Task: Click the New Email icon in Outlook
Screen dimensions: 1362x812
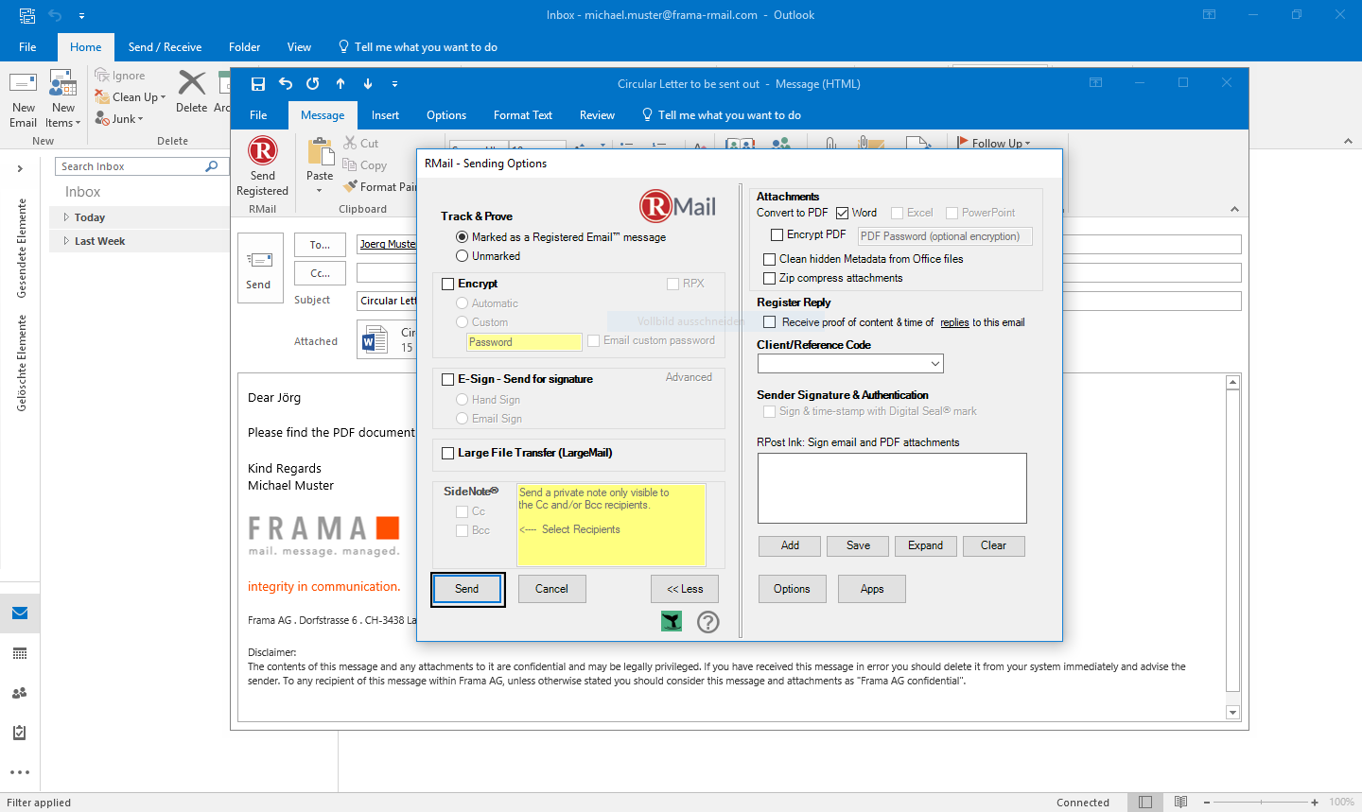Action: click(x=23, y=84)
